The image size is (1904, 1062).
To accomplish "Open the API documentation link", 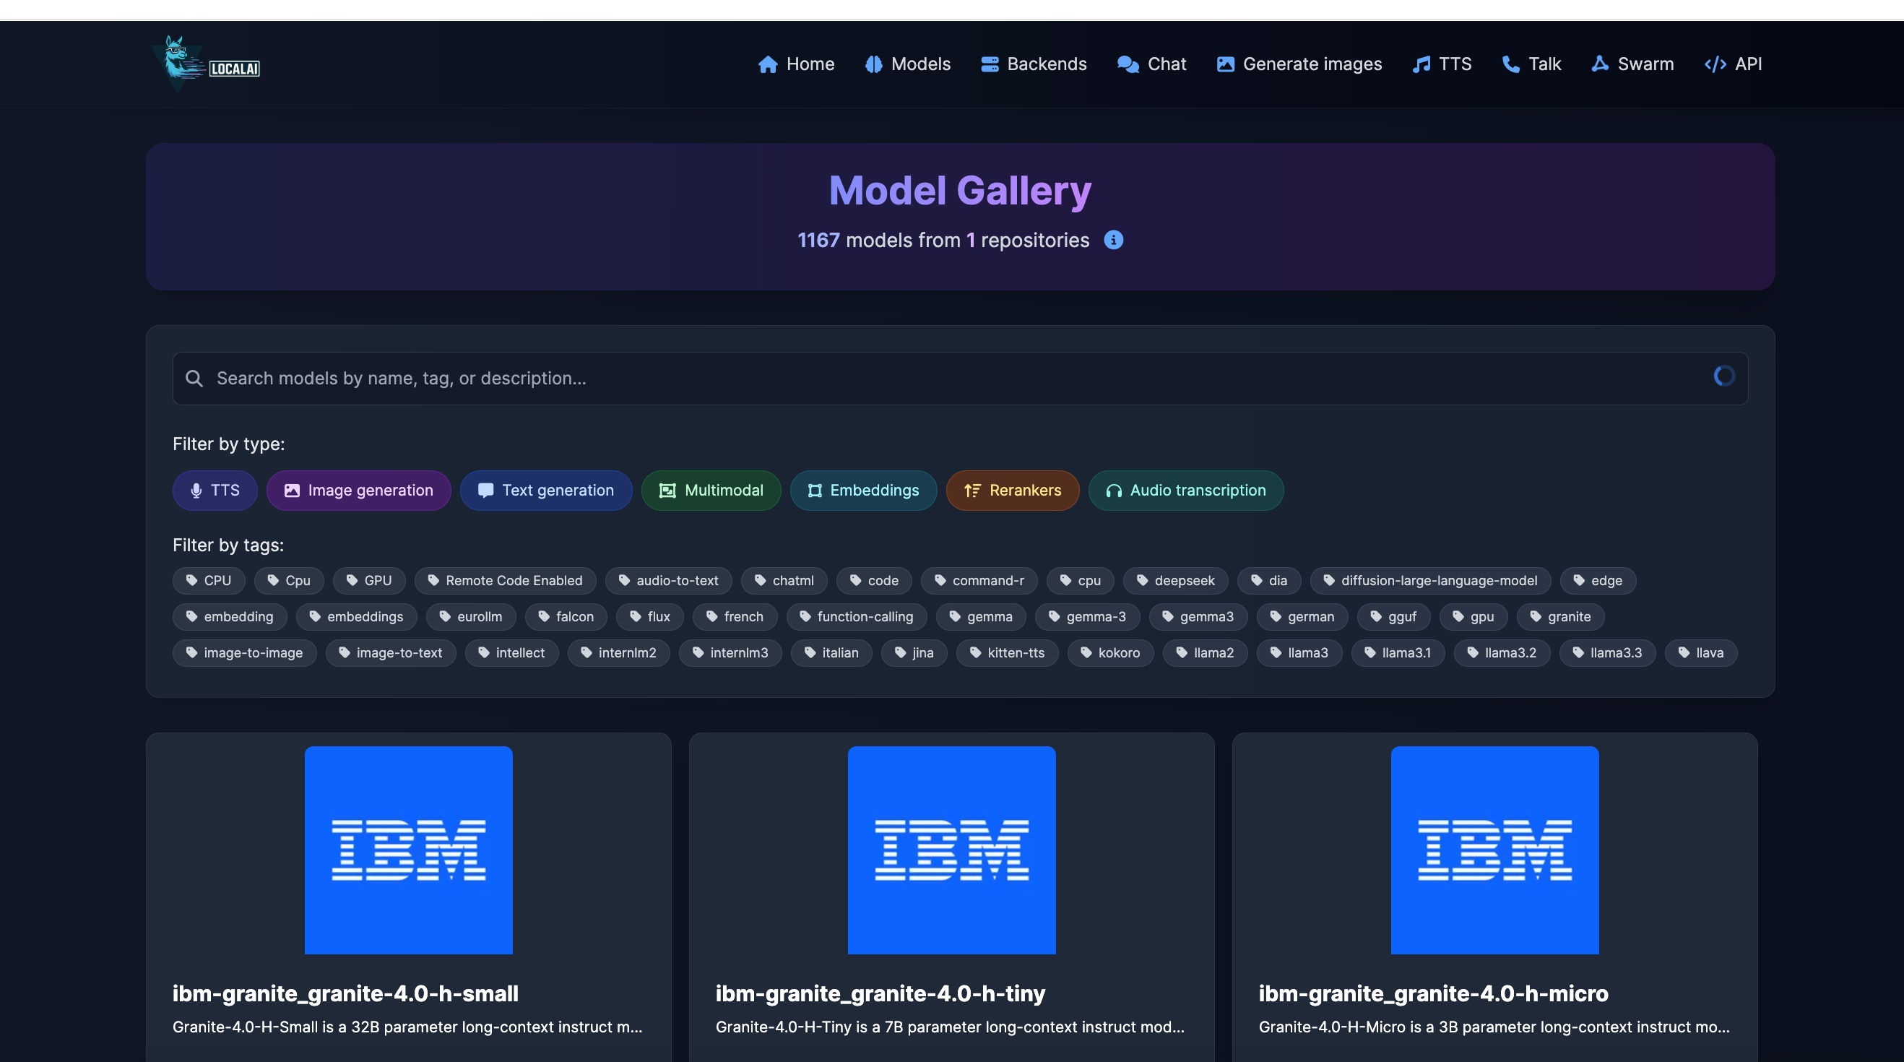I will tap(1733, 64).
